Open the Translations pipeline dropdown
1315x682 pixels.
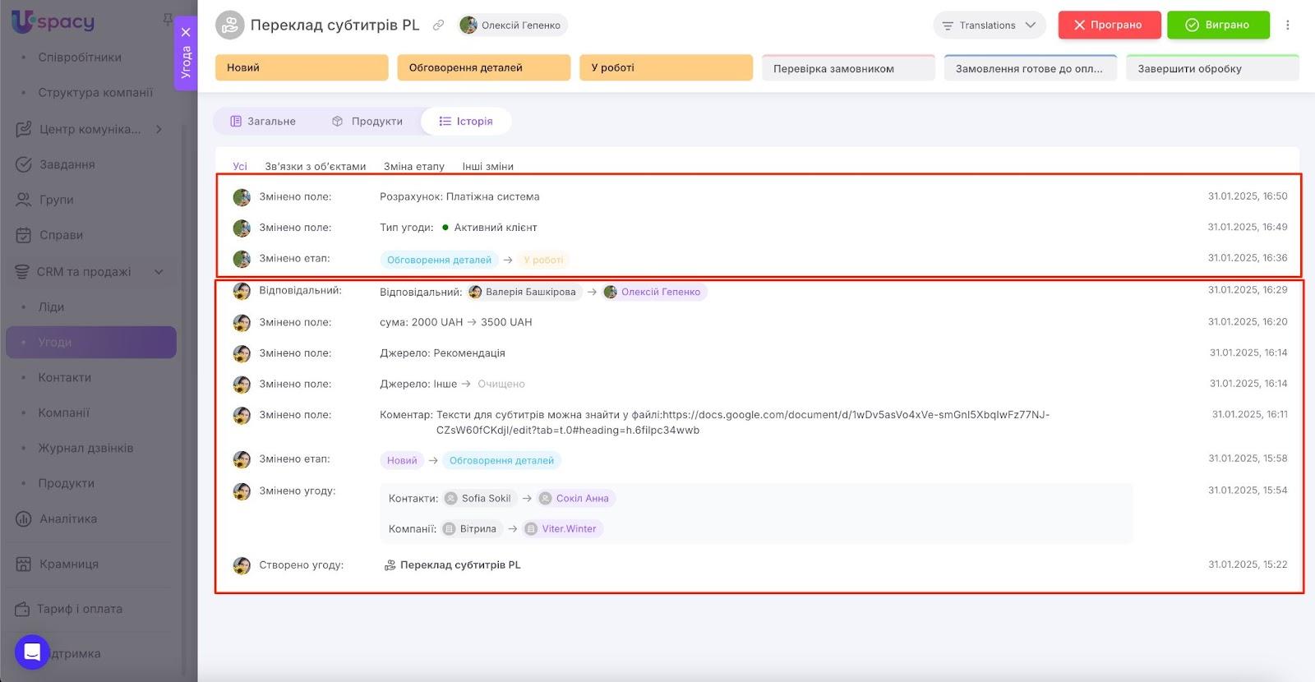coord(989,25)
